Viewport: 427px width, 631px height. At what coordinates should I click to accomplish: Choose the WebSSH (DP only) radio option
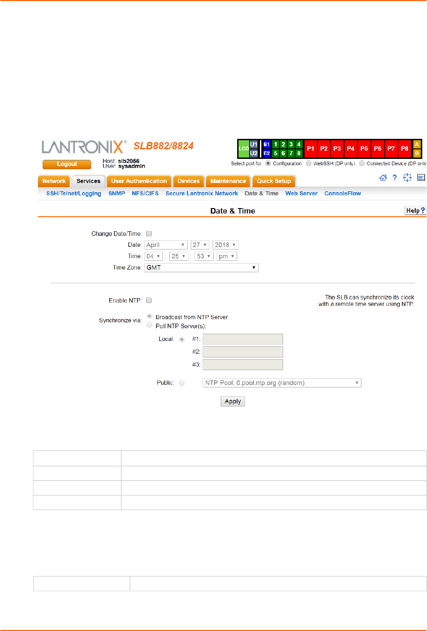pos(309,163)
